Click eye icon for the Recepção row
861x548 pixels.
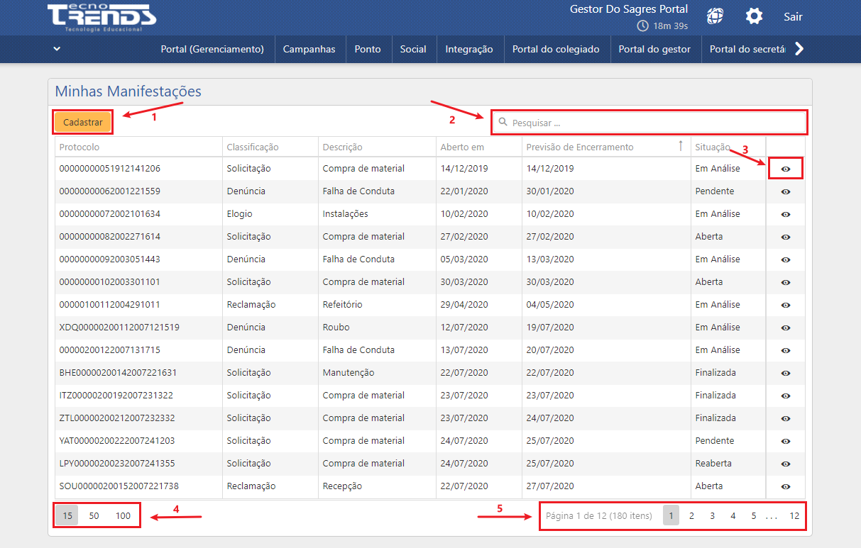pyautogui.click(x=786, y=486)
